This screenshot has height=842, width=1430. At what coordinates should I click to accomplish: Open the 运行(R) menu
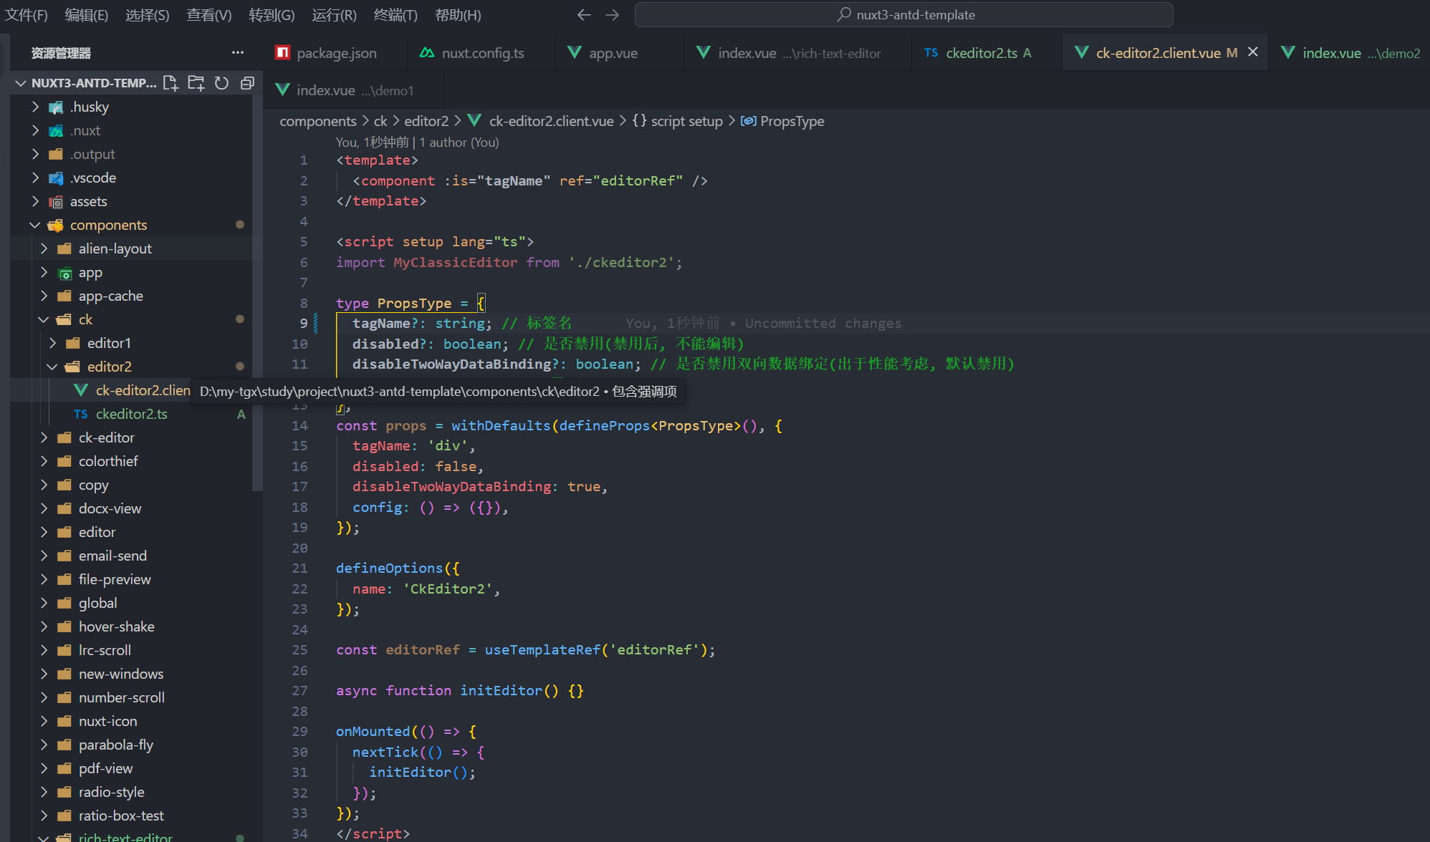click(x=334, y=14)
